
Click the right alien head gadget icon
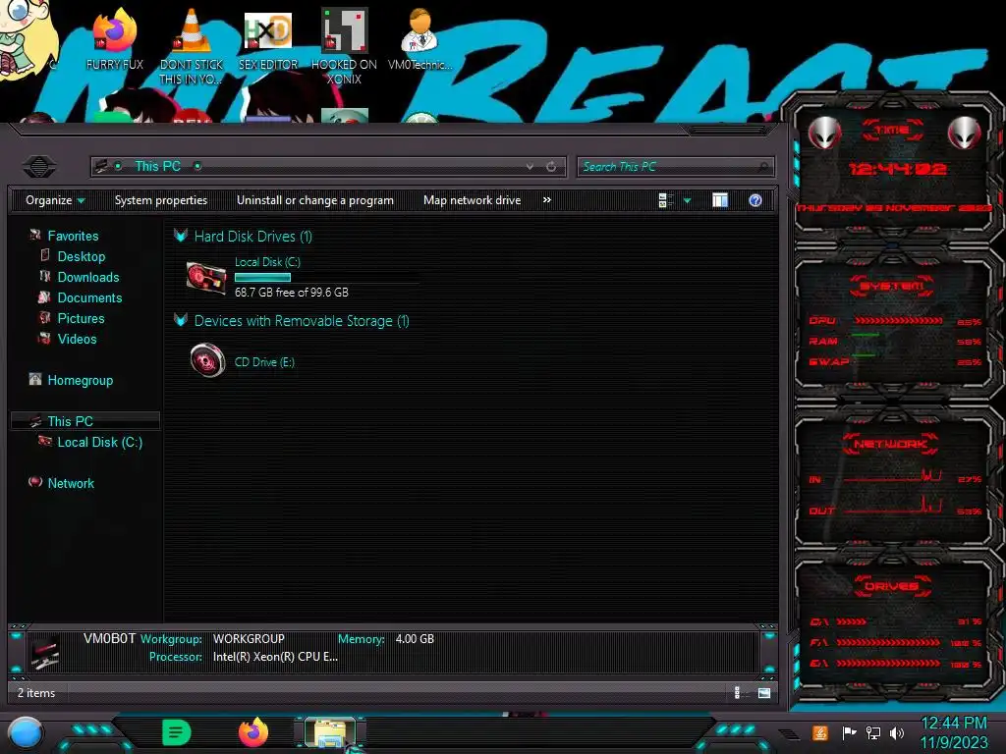tap(965, 134)
